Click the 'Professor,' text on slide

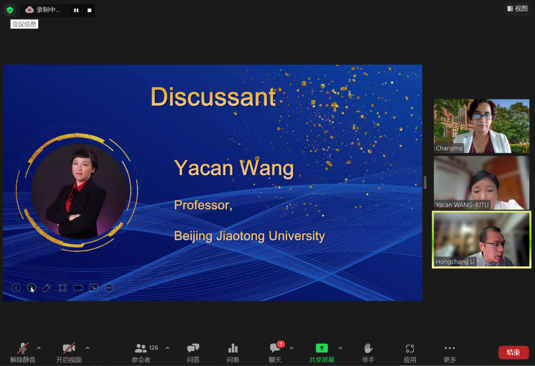203,204
